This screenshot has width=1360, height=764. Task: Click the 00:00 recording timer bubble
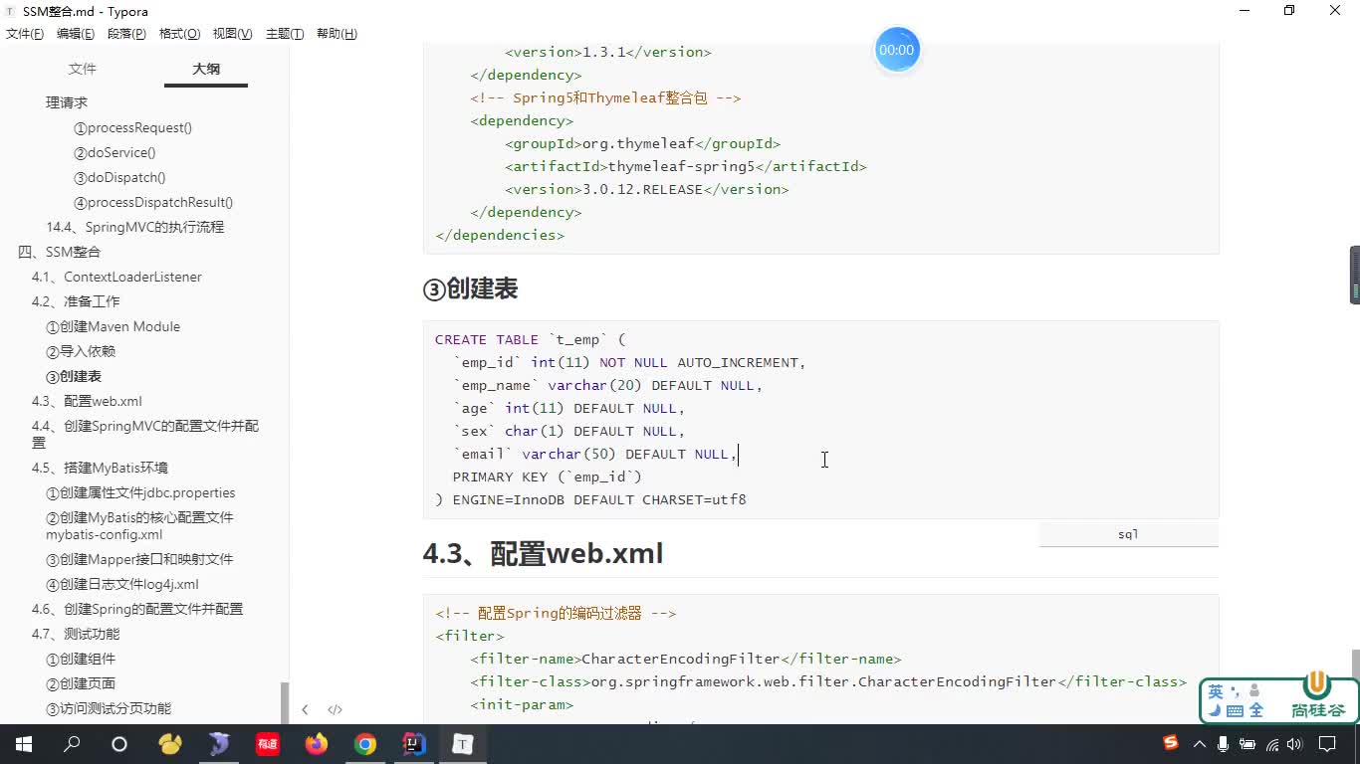point(896,50)
